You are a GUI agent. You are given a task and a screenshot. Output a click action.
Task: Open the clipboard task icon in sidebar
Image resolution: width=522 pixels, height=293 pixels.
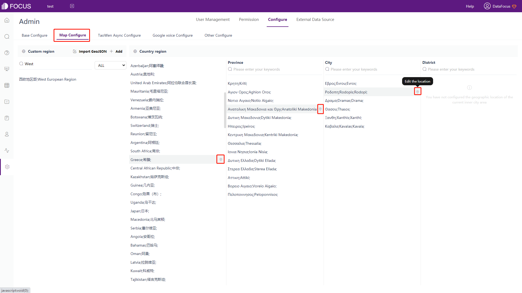[7, 118]
